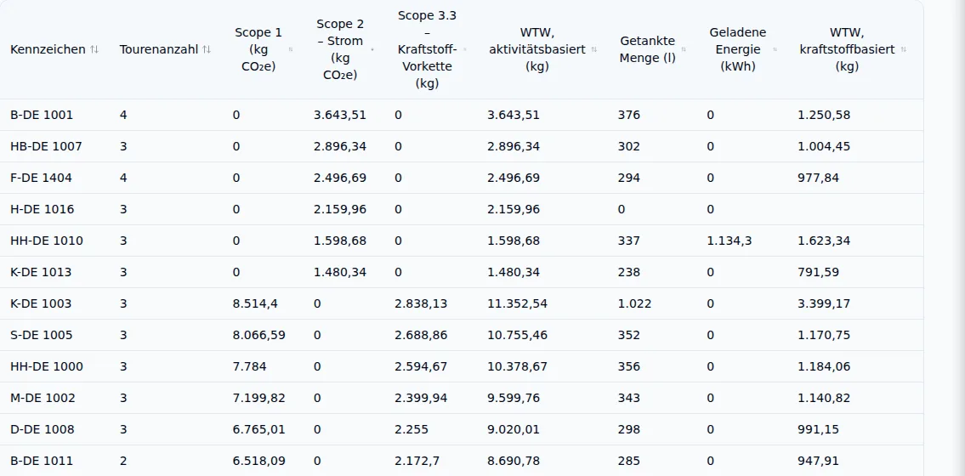Click Scope 1 value 8.066,59
This screenshot has width=965, height=476.
259,335
